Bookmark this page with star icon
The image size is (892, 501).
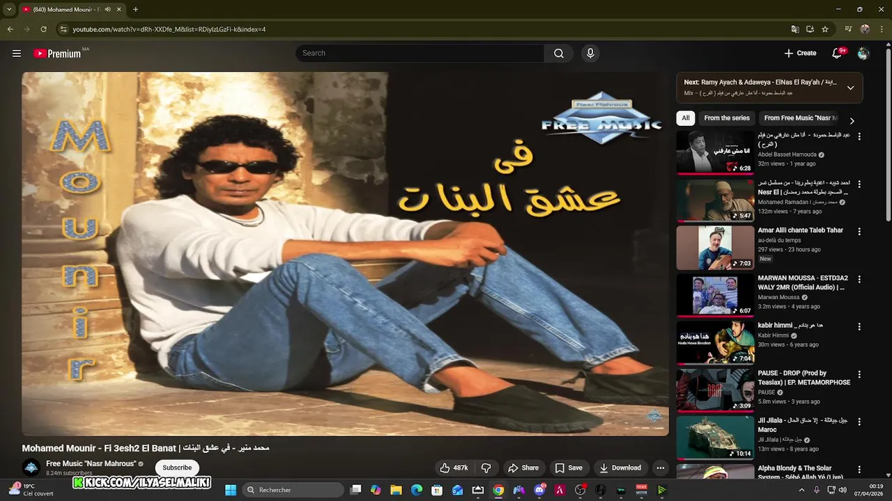coord(825,29)
